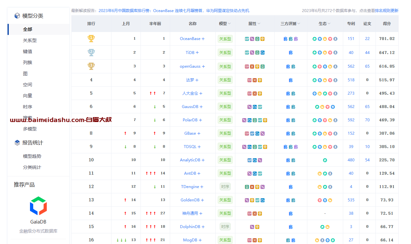Open 模型趋势 under 报告统计
This screenshot has width=411, height=244.
32,156
